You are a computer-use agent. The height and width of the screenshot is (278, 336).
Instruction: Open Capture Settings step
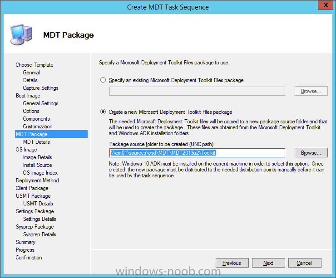[40, 88]
